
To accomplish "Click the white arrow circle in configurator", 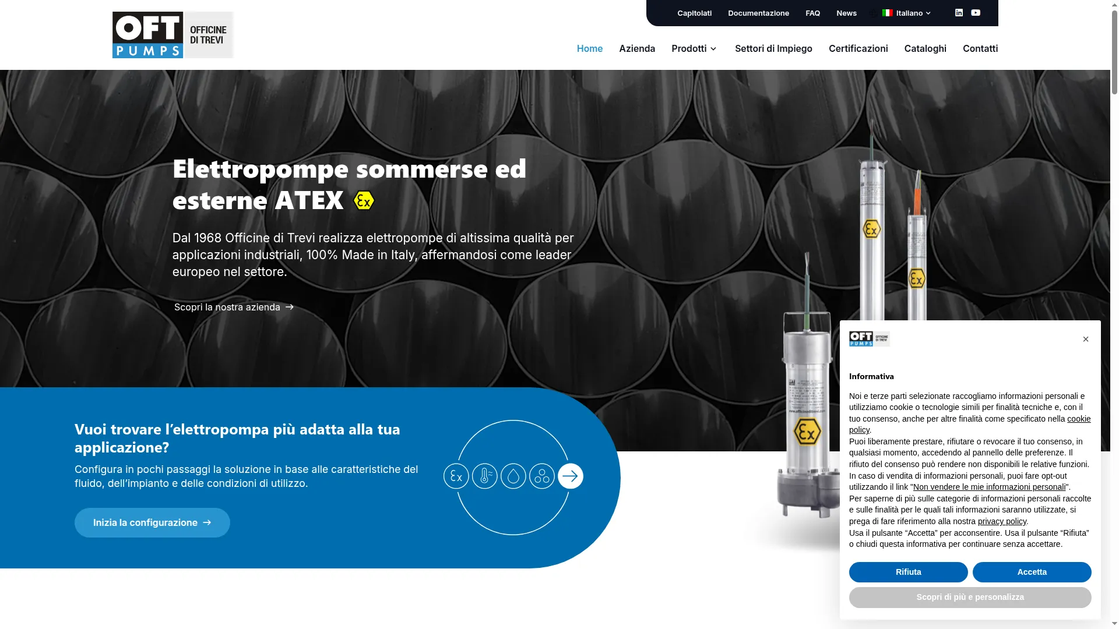I will click(x=571, y=476).
